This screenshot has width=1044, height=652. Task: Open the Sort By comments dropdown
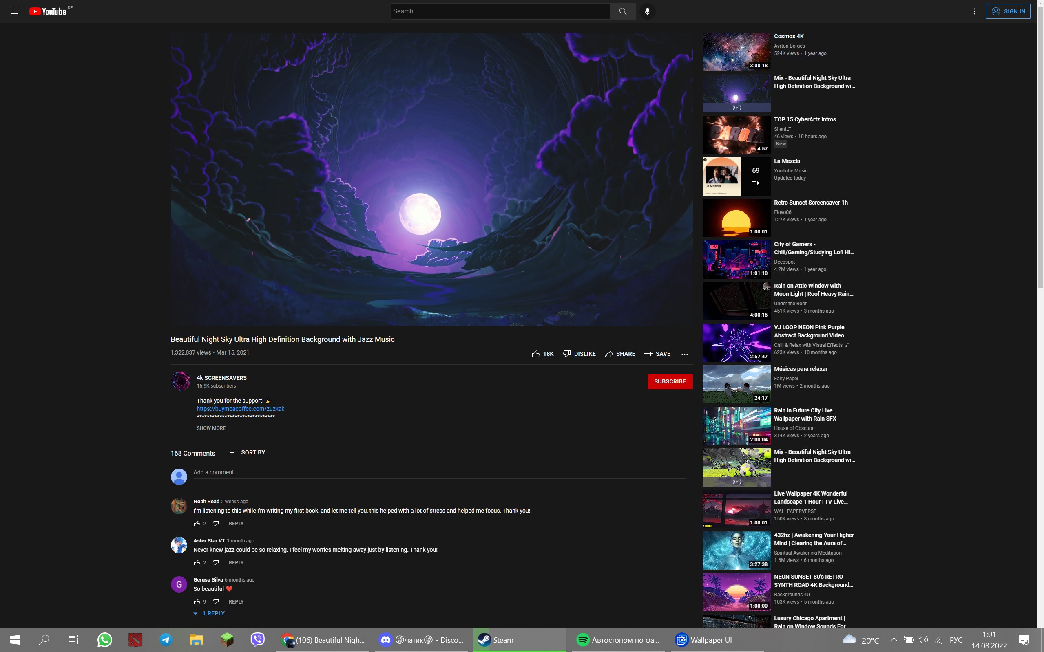(247, 452)
